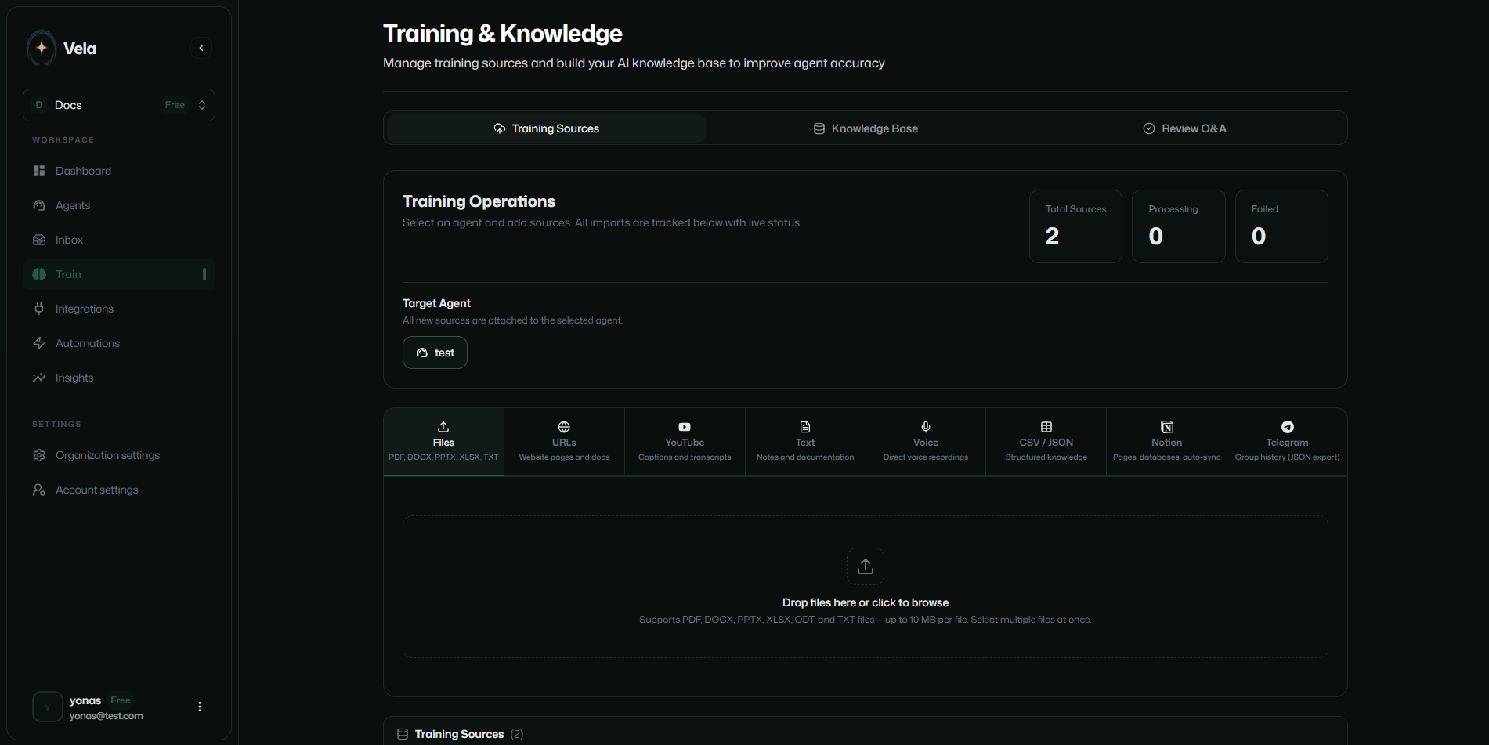Select the Files source type
1489x745 pixels.
[443, 442]
